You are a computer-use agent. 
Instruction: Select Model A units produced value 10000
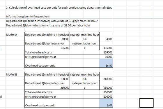[106, 57]
